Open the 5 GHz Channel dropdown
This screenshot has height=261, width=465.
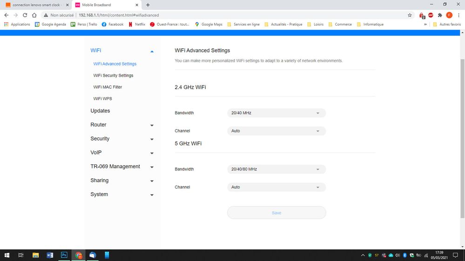pos(276,187)
